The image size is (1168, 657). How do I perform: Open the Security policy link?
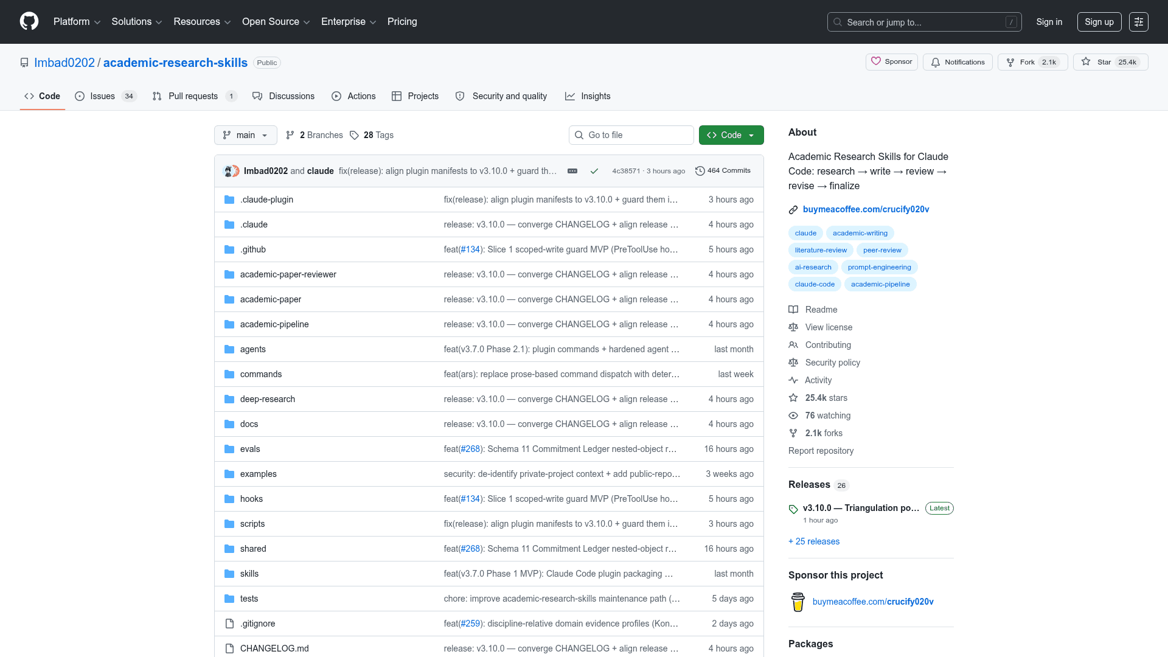(824, 363)
